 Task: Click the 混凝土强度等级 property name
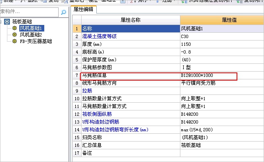(99, 36)
